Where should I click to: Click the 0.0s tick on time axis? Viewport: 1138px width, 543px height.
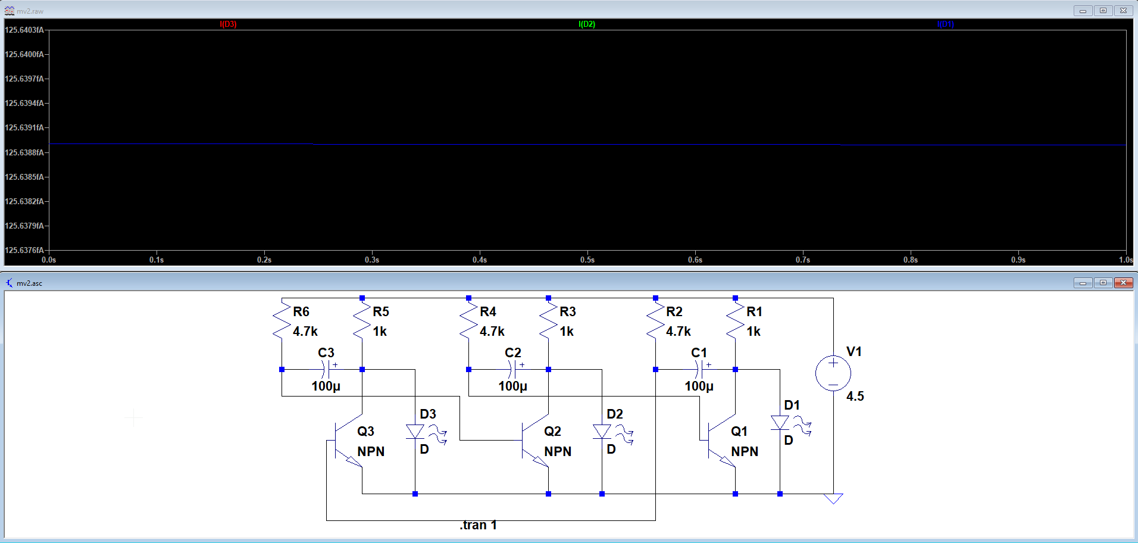point(49,260)
